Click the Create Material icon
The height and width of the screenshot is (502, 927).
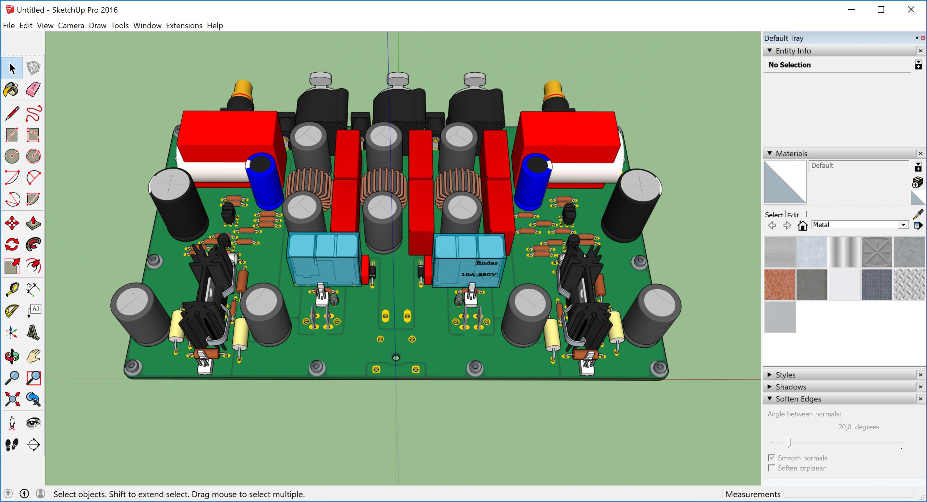(917, 182)
